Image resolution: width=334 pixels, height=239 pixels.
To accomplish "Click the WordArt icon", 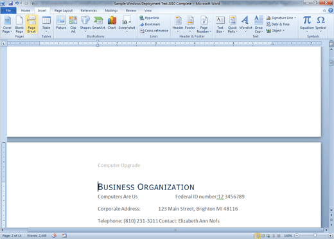I will tap(245, 24).
